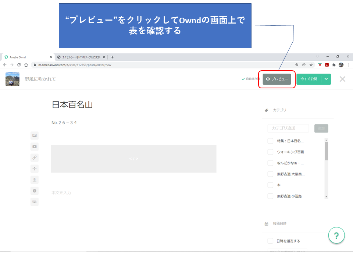Open the 野風に吹かれて site name
353x265 pixels.
[x=40, y=79]
